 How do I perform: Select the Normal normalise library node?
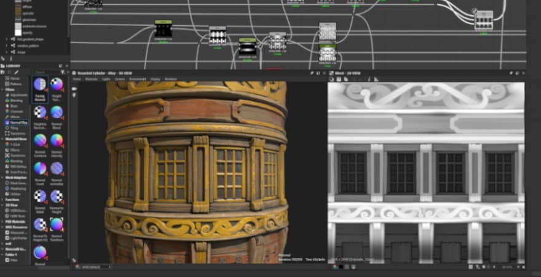(x=57, y=174)
